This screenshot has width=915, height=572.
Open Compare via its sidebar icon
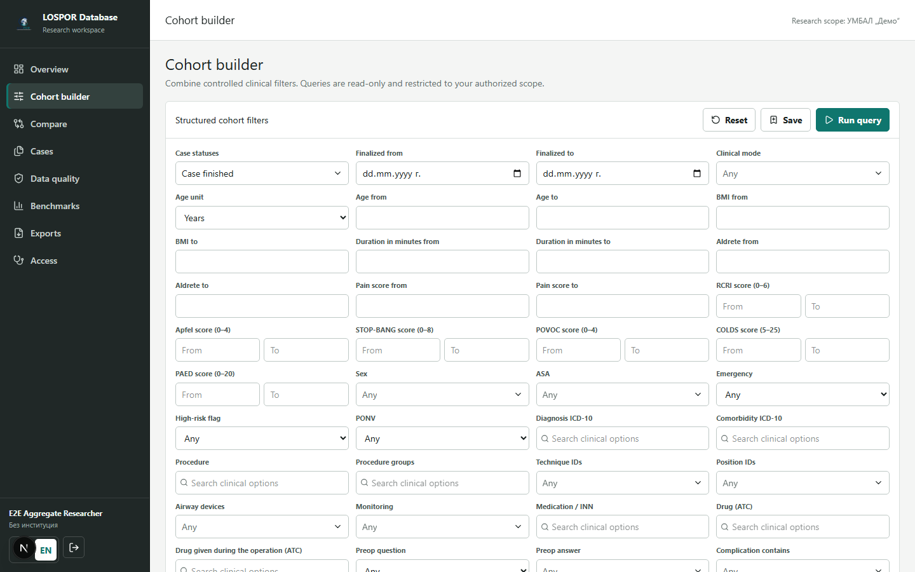(19, 124)
